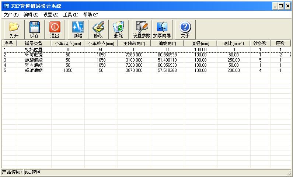Click the 速比 column header

click(x=233, y=43)
